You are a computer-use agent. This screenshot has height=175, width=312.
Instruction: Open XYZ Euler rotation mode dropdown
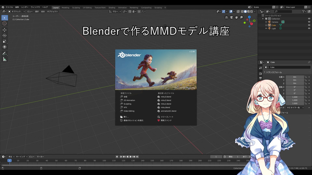[x=295, y=108]
